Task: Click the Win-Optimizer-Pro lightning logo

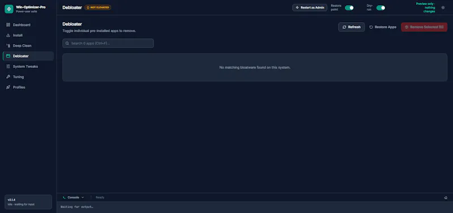Action: coord(9,9)
